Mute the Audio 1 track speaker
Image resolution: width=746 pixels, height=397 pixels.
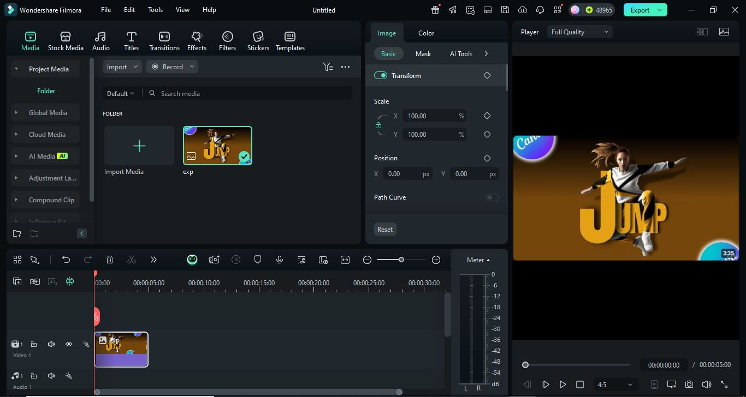pyautogui.click(x=51, y=376)
